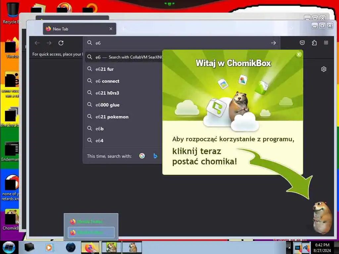339x254 pixels.
Task: Click the 'Witaj w ChomikBox' heading
Action: pyautogui.click(x=233, y=63)
